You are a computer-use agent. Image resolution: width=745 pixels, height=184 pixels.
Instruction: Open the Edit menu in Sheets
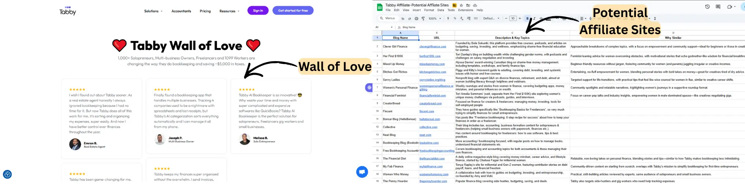click(x=397, y=10)
